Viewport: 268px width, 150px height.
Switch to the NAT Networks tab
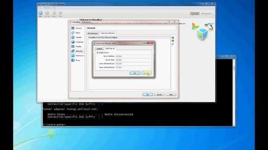(93, 33)
